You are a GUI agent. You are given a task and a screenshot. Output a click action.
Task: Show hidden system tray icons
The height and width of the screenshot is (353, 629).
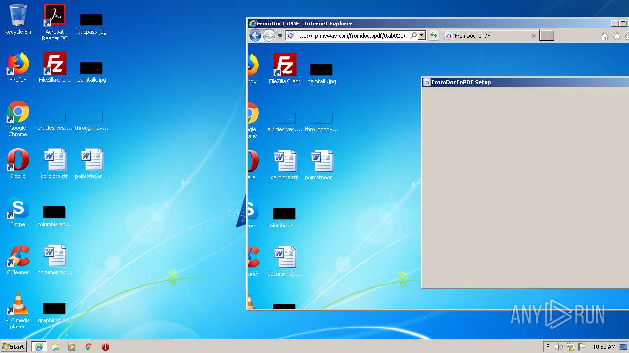pos(548,347)
